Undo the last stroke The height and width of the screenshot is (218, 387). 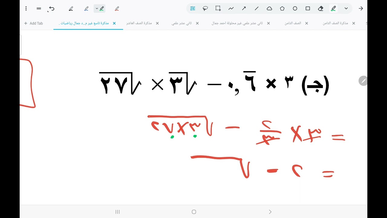(51, 8)
